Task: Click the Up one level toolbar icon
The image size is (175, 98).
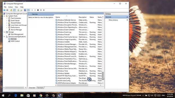Action: pyautogui.click(x=11, y=10)
